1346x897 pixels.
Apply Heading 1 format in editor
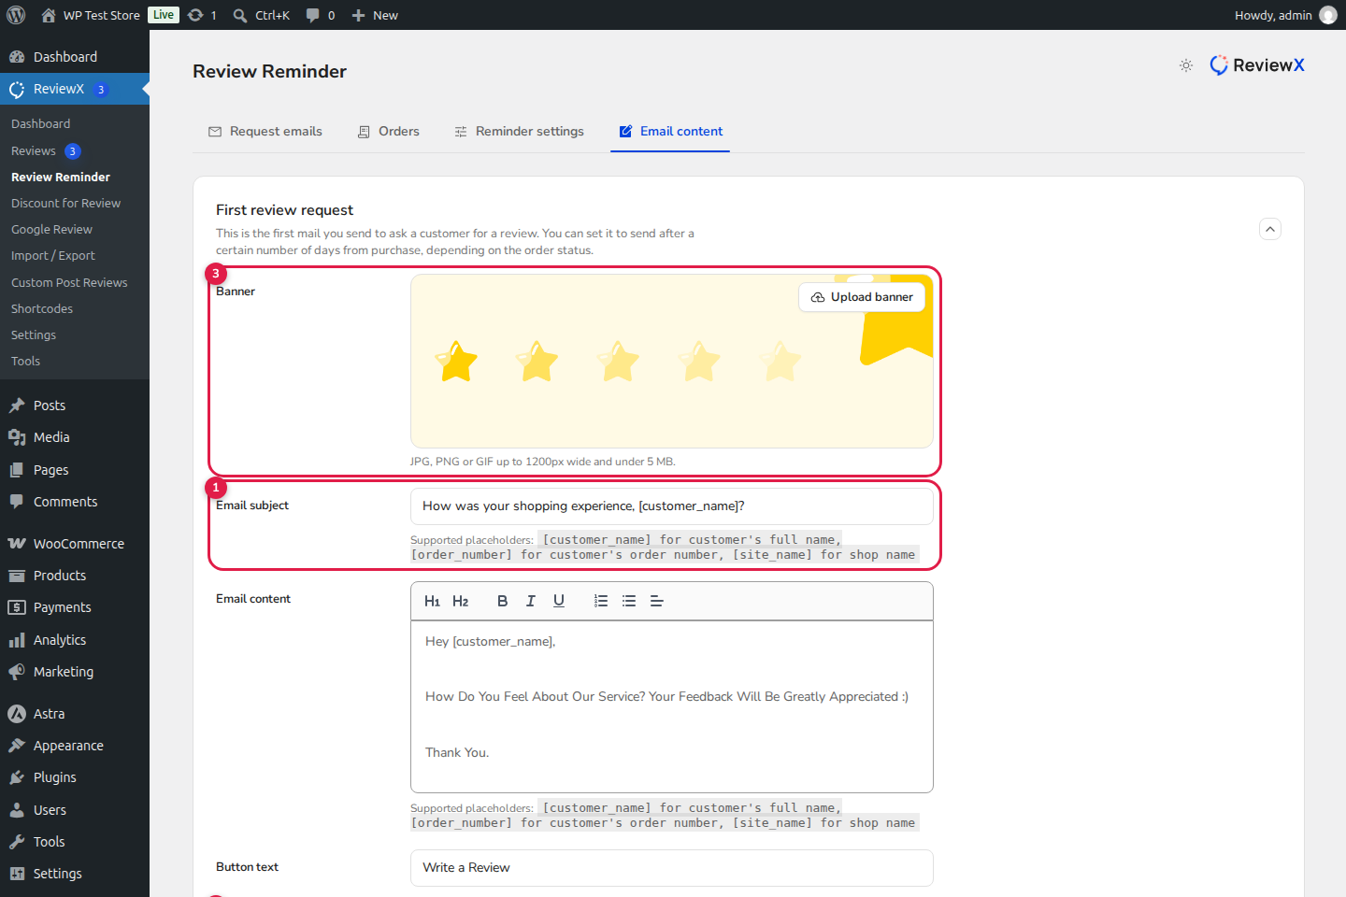(432, 601)
